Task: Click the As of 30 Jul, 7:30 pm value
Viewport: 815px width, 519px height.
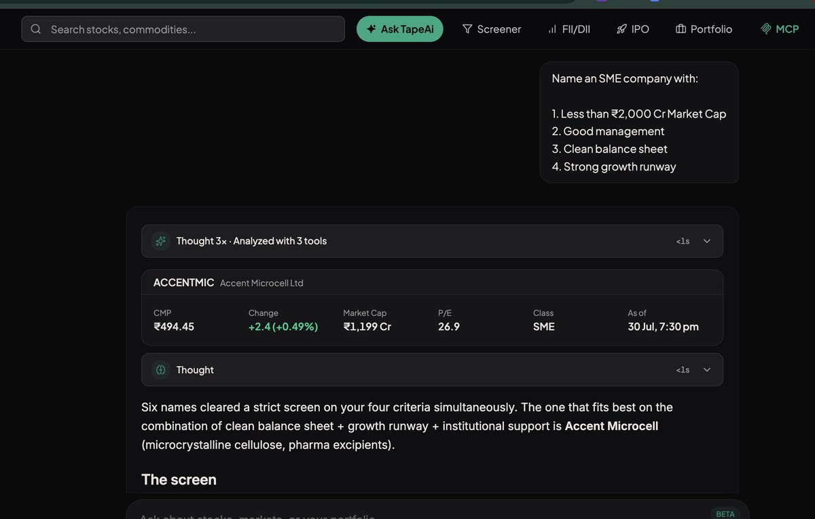Action: click(664, 327)
